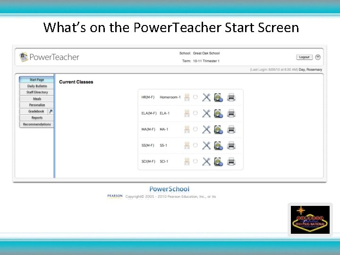Image resolution: width=340 pixels, height=255 pixels.
Task: Click the SCI(M-F) period label
Action: pyautogui.click(x=148, y=161)
